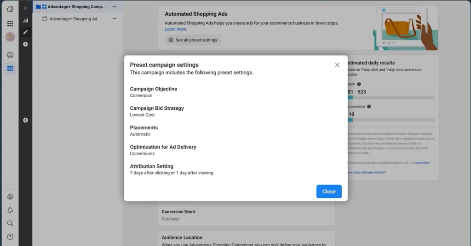Image resolution: width=471 pixels, height=246 pixels.
Task: Open more options for Advantage+ Shopping Ad
Action: tap(115, 18)
